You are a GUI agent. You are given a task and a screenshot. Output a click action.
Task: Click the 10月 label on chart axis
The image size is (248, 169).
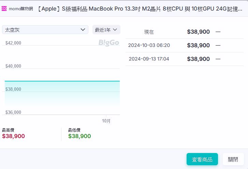[x=106, y=121]
